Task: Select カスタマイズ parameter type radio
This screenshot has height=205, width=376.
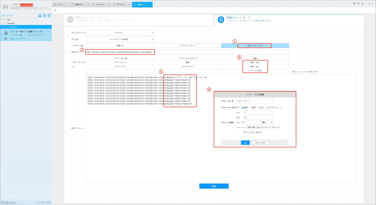Action: tap(266, 107)
